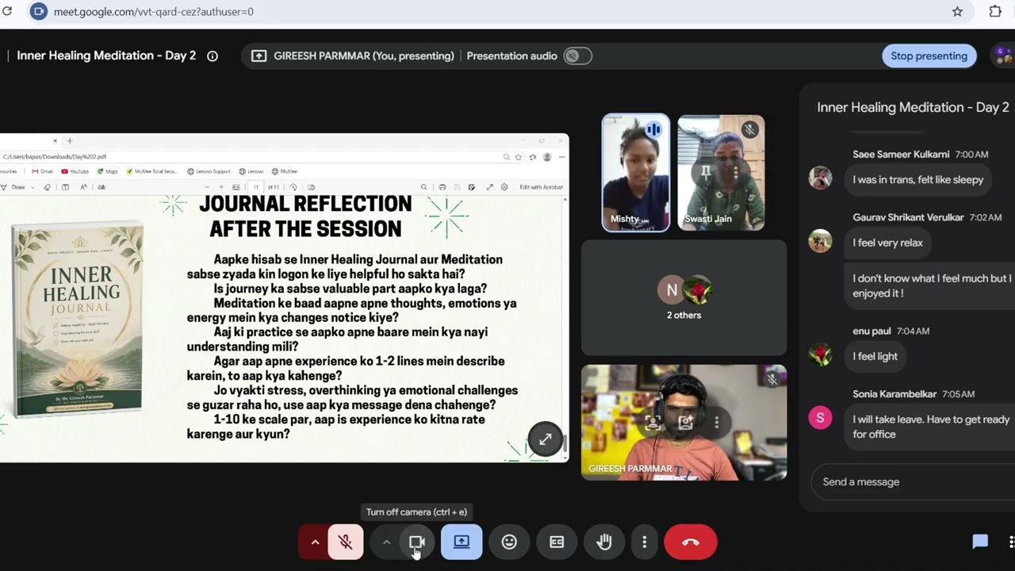Click the Send a message field
The image size is (1015, 571).
pyautogui.click(x=912, y=481)
